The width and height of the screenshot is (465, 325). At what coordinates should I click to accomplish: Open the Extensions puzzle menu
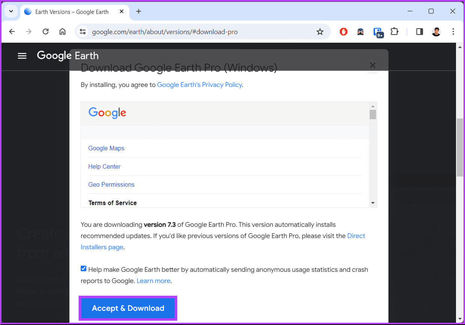[x=394, y=32]
